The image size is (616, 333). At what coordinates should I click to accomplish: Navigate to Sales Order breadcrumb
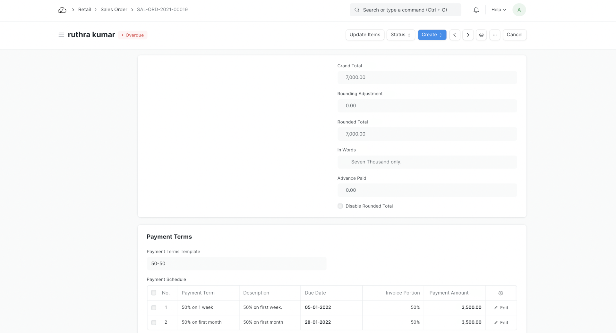[114, 10]
